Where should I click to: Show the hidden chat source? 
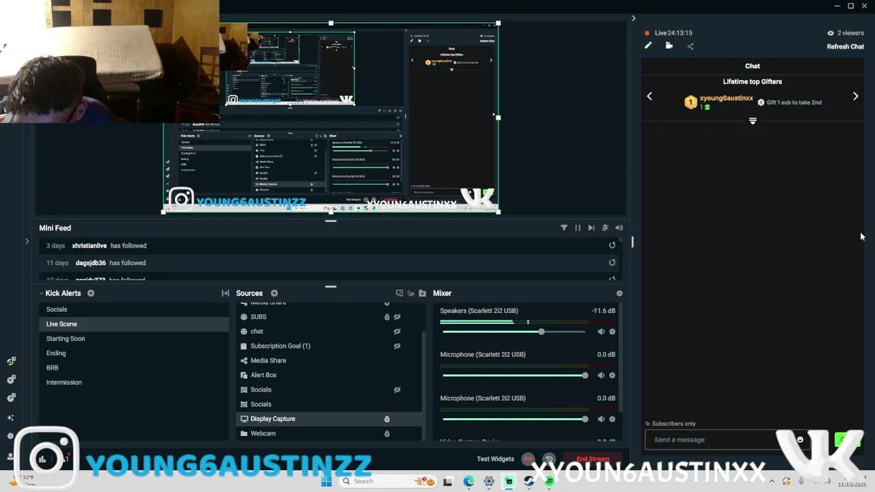pos(396,331)
